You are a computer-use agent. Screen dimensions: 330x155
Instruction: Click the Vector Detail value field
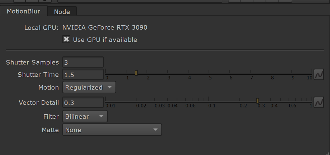[83, 103]
